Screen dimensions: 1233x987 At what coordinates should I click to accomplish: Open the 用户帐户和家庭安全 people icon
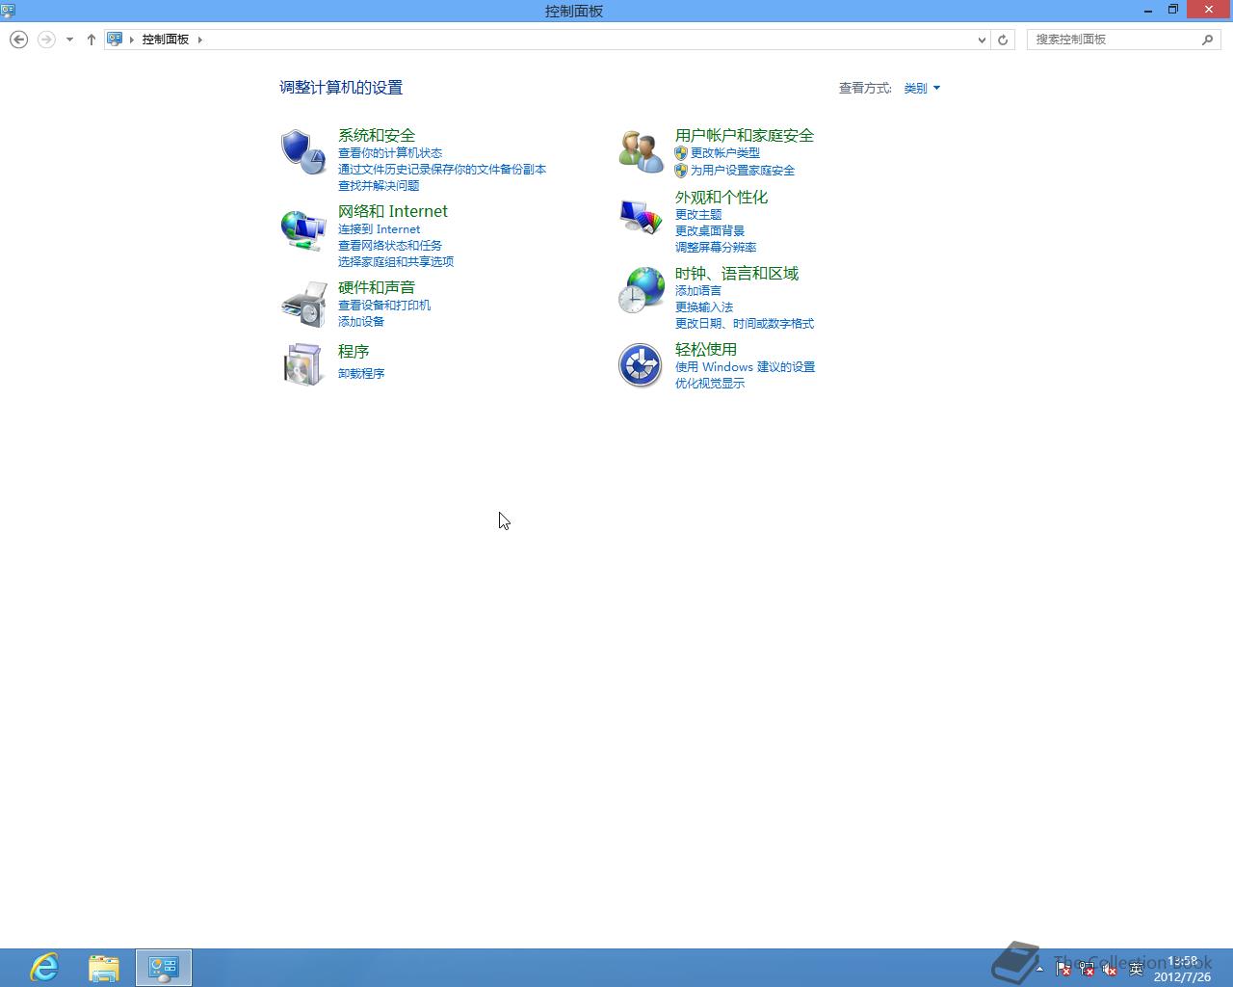pyautogui.click(x=641, y=152)
